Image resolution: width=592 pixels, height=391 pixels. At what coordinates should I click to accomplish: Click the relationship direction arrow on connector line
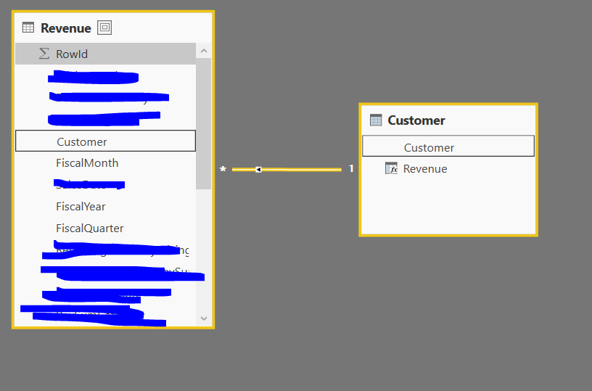tap(258, 170)
